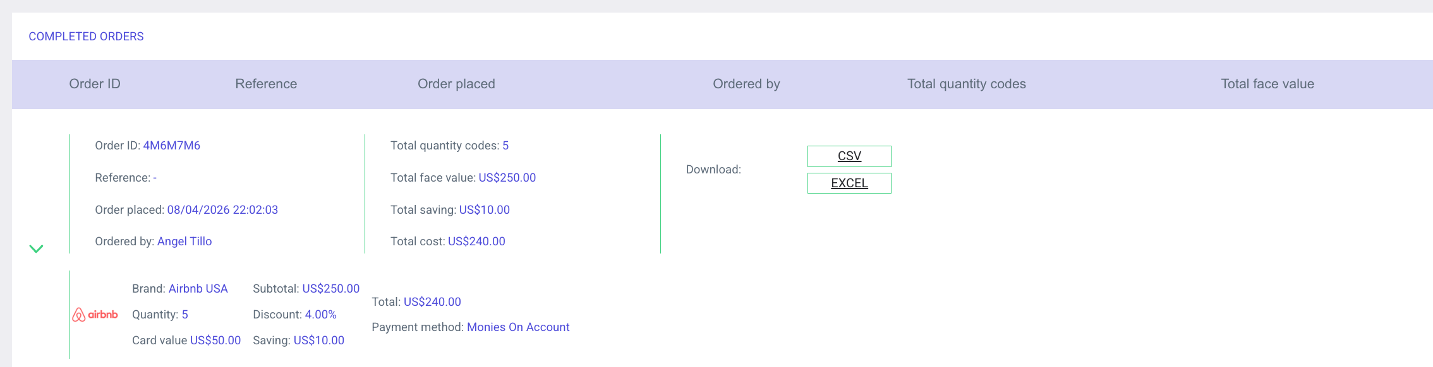
Task: Open the Completed Orders section heading
Action: coord(86,37)
